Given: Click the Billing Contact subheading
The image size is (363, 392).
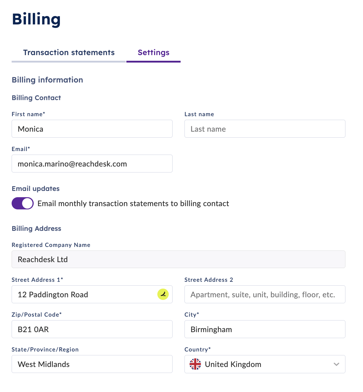Looking at the screenshot, I should click(x=36, y=98).
